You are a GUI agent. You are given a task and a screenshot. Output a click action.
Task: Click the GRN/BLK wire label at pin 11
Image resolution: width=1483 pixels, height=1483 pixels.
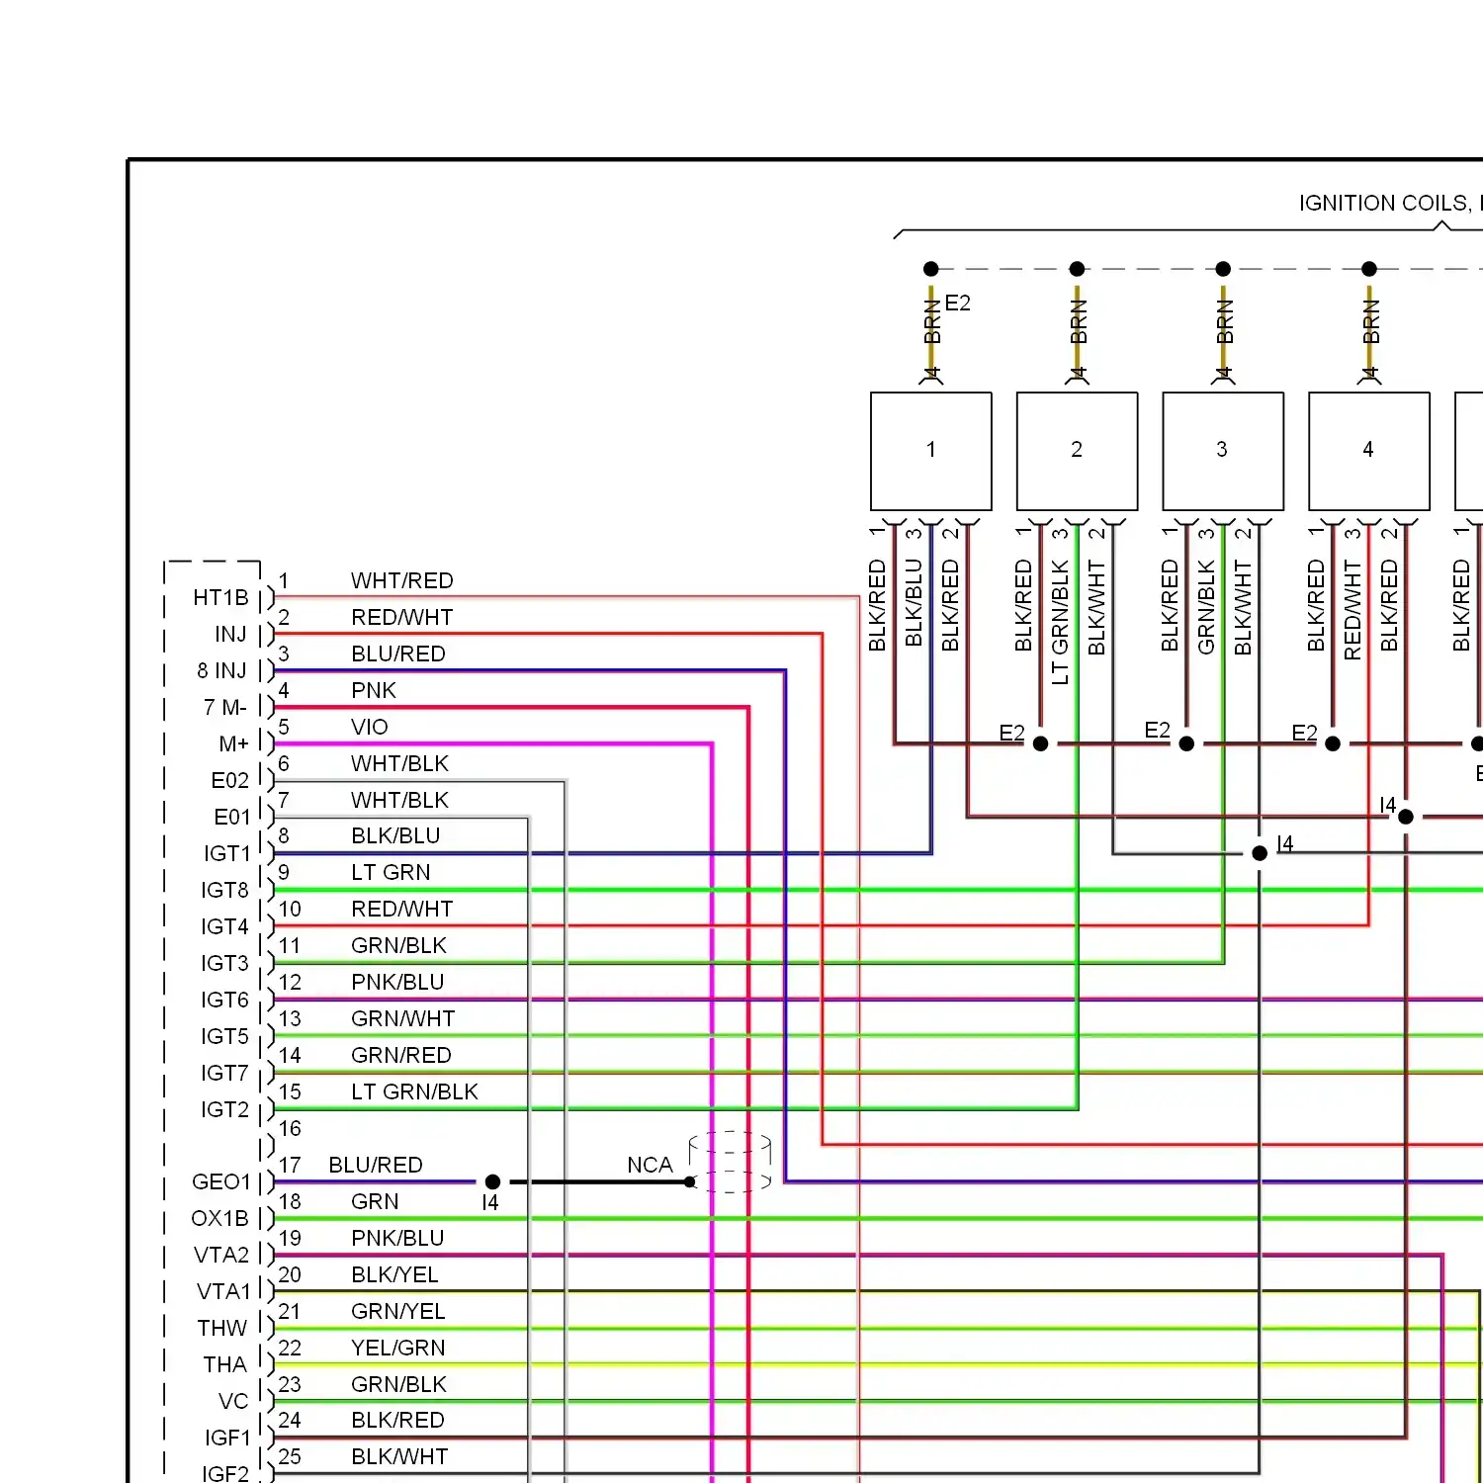click(399, 946)
